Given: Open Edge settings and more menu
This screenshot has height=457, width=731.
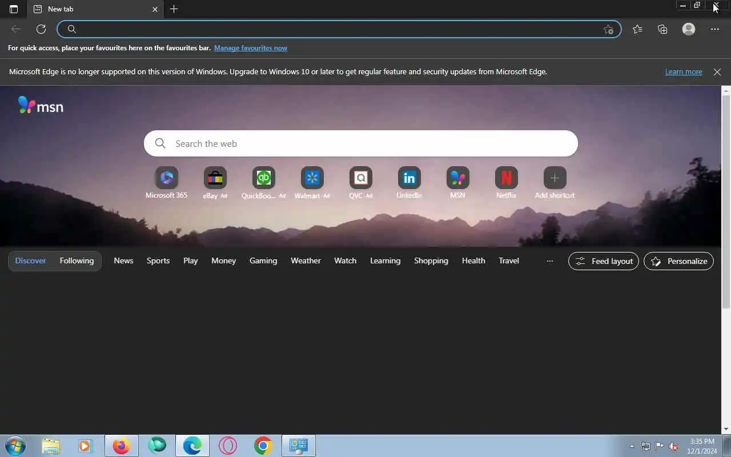Looking at the screenshot, I should click(715, 29).
